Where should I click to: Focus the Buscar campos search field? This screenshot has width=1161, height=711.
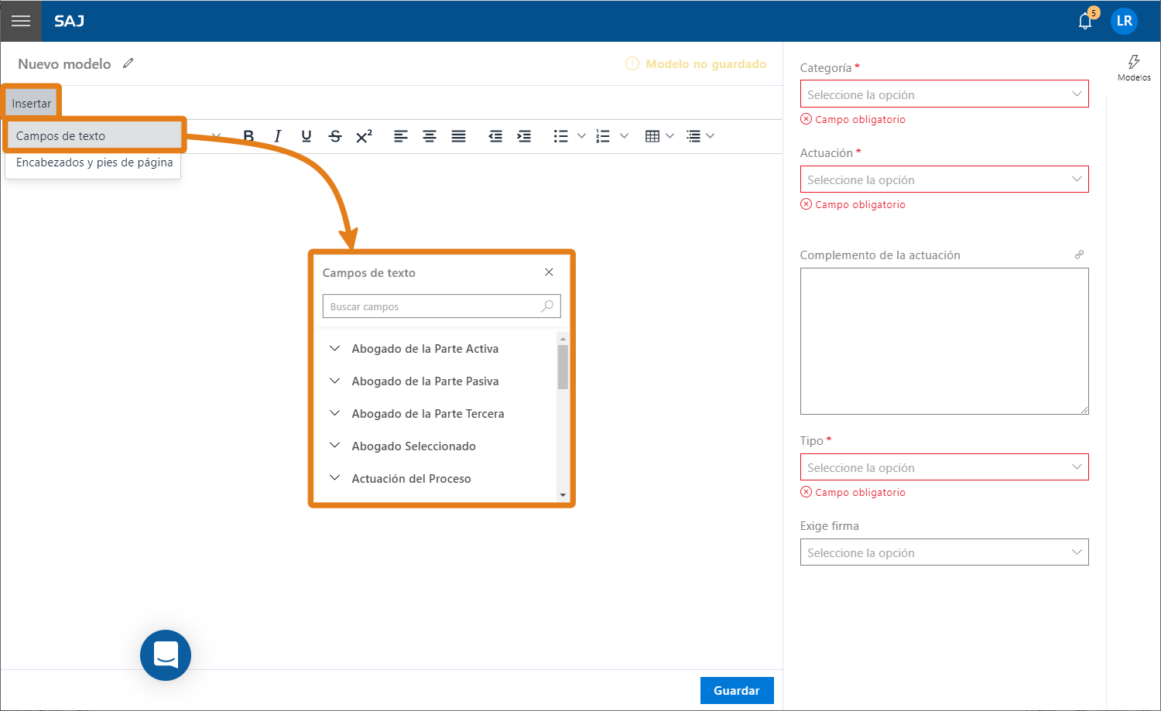tap(441, 306)
